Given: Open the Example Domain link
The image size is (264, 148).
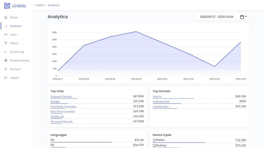Looking at the screenshot, I should [x=61, y=97].
